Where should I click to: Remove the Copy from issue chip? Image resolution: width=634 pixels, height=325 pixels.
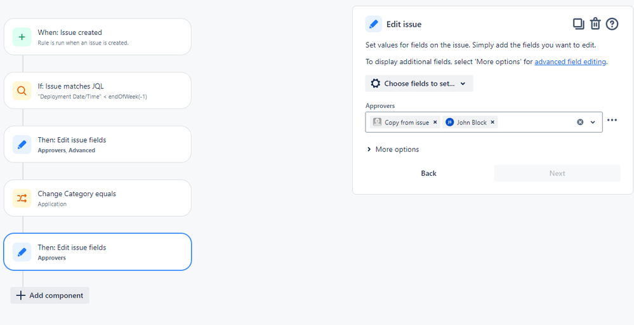point(435,122)
